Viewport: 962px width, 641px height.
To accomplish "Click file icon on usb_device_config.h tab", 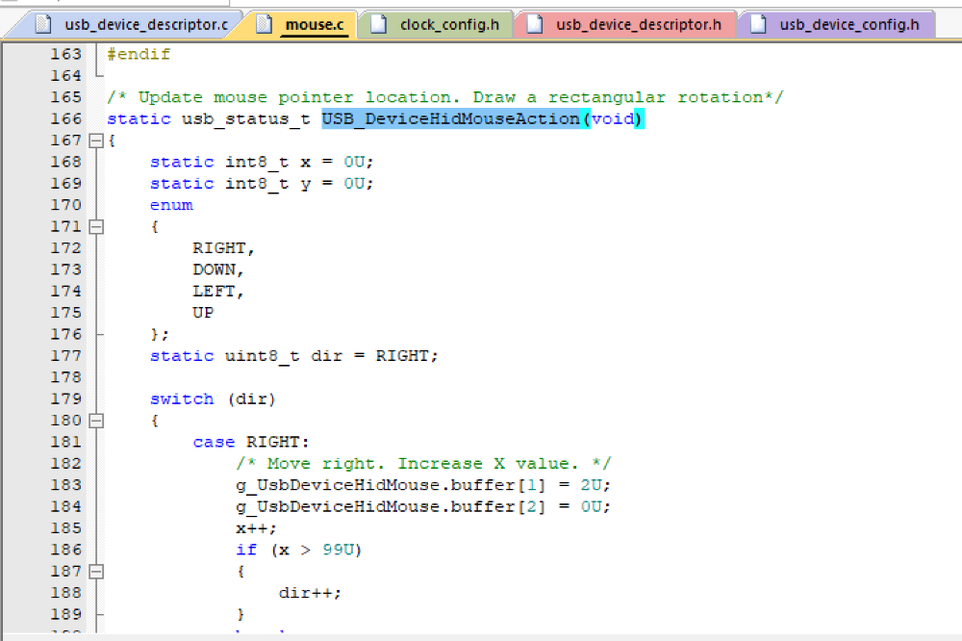I will click(x=759, y=25).
